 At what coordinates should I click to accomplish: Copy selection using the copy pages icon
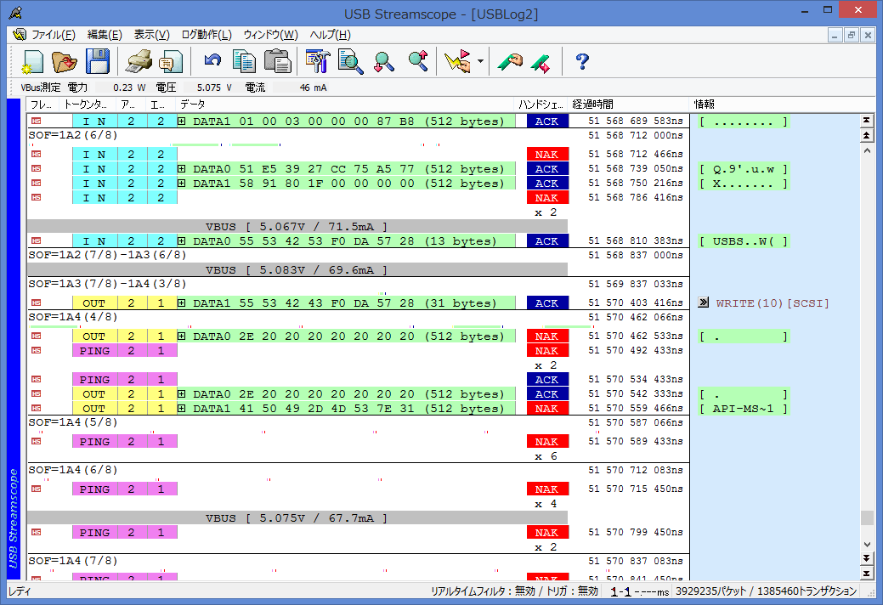[245, 61]
